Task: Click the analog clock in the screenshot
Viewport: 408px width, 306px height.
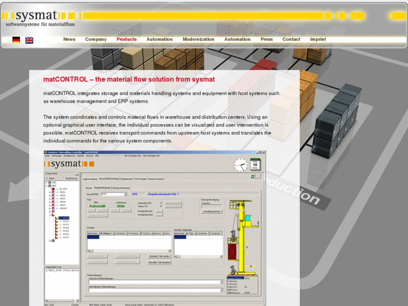Action: click(x=240, y=165)
